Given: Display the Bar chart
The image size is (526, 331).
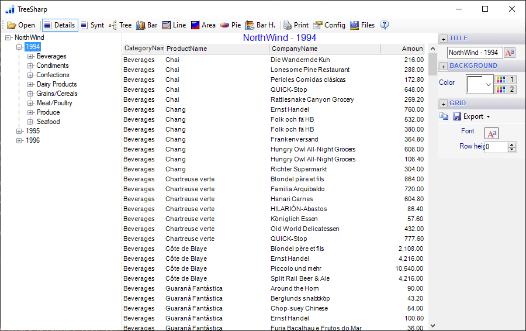Looking at the screenshot, I should 147,25.
